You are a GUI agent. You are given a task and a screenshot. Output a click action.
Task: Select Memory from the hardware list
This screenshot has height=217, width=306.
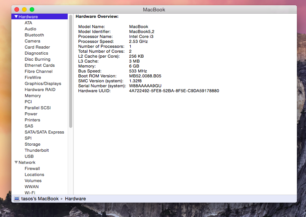[x=33, y=96]
